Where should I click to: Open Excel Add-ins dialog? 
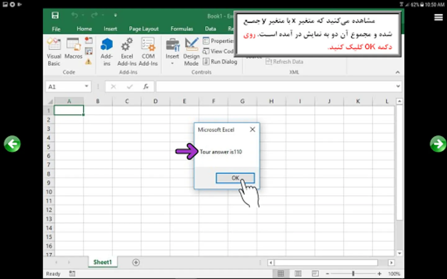point(127,51)
